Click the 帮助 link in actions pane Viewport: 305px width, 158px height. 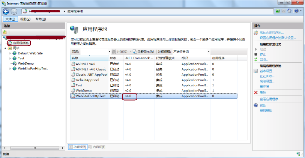tap(263, 105)
